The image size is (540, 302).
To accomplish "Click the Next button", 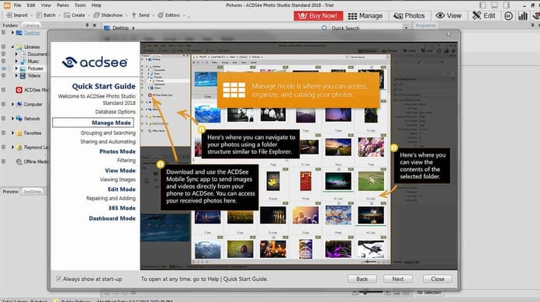I will pyautogui.click(x=398, y=279).
